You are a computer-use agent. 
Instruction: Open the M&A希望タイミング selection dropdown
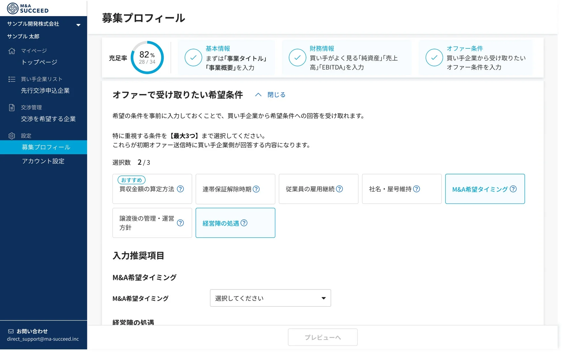coord(270,298)
